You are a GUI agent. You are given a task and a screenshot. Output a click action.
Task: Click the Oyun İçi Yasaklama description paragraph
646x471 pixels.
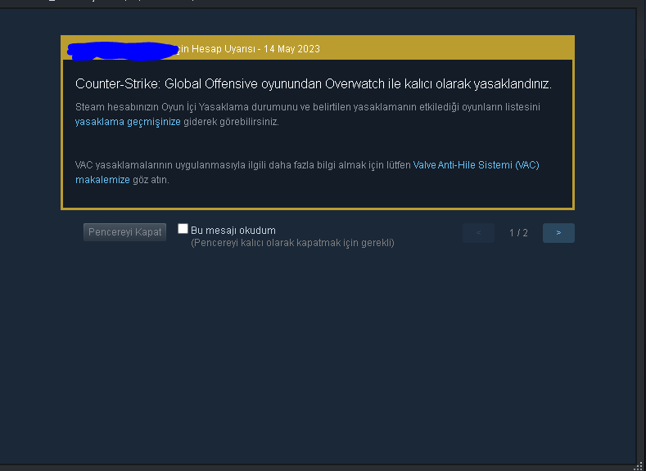pos(308,114)
